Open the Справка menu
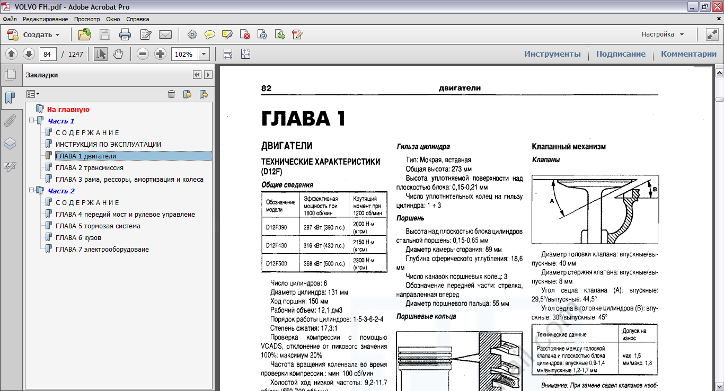Image resolution: width=724 pixels, height=391 pixels. point(137,19)
